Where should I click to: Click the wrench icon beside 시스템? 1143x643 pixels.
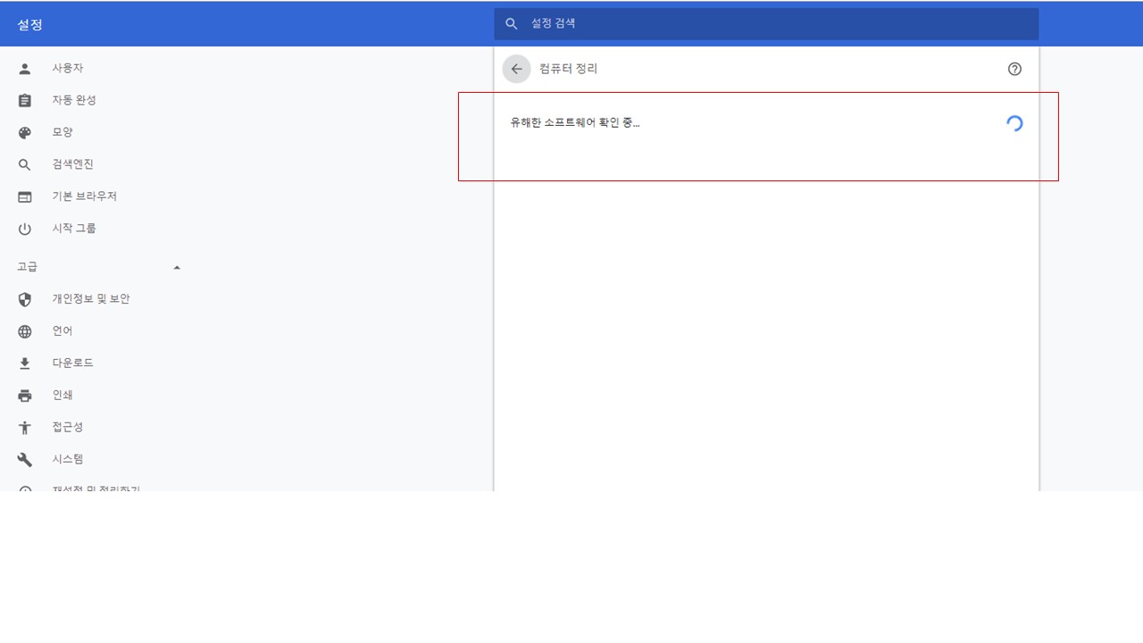pyautogui.click(x=25, y=460)
